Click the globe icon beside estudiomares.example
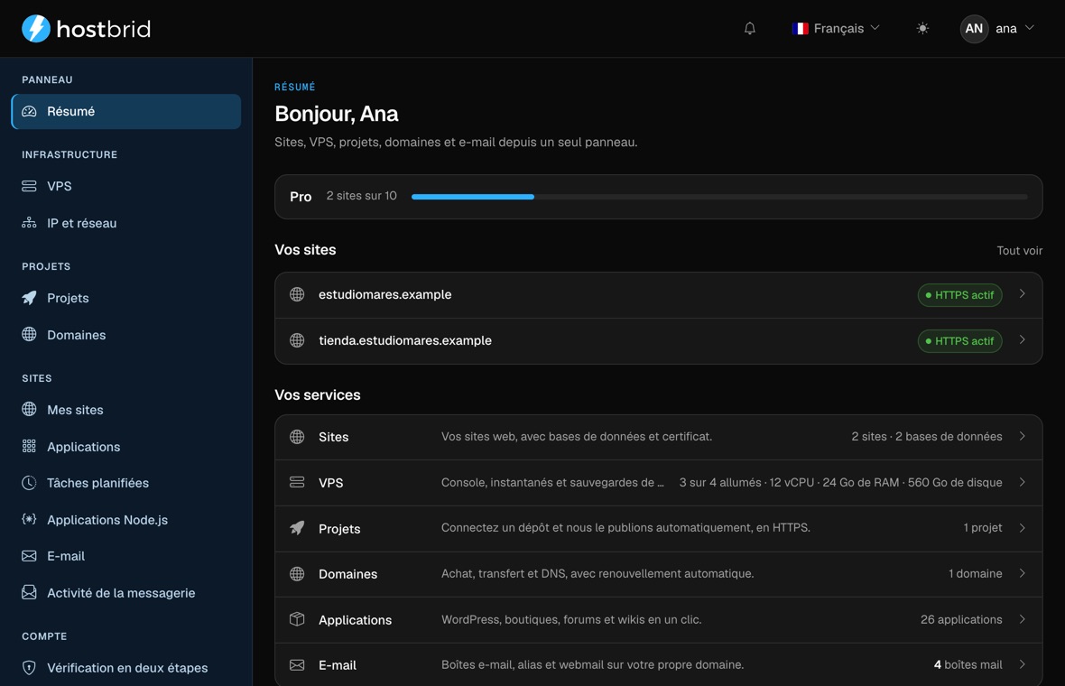This screenshot has width=1065, height=686. click(297, 294)
